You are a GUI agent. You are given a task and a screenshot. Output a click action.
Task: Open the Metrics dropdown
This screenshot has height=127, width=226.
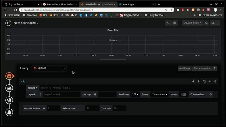point(32,88)
